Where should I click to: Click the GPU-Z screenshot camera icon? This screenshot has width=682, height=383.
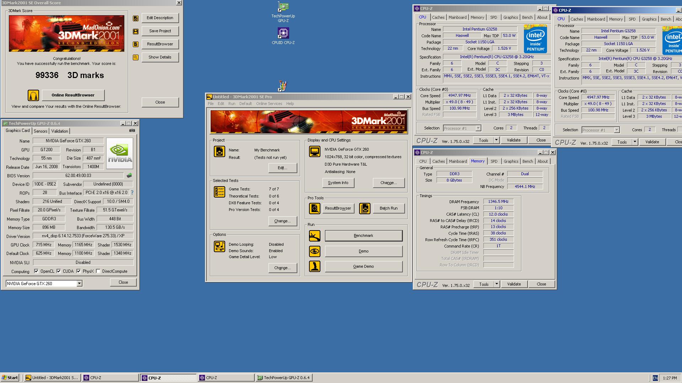click(132, 131)
